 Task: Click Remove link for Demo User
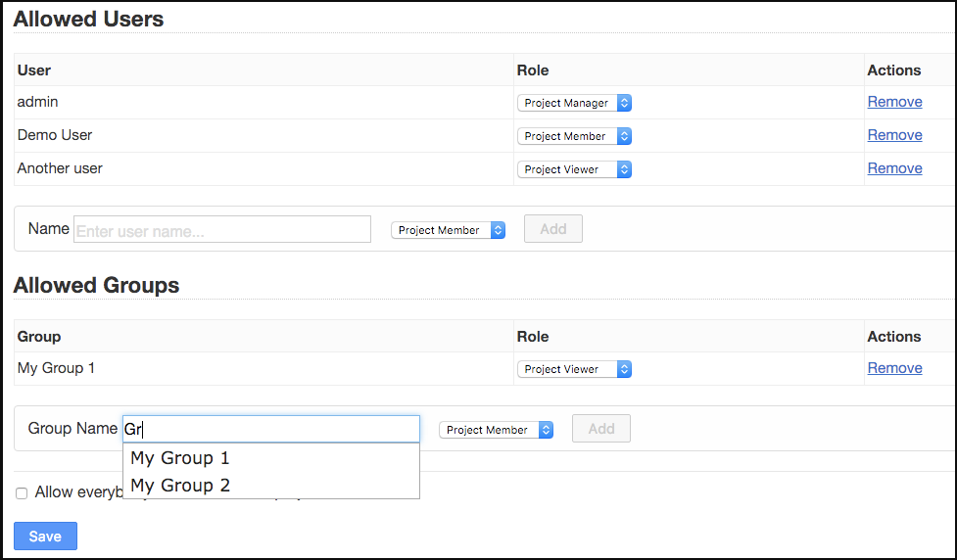(x=894, y=135)
